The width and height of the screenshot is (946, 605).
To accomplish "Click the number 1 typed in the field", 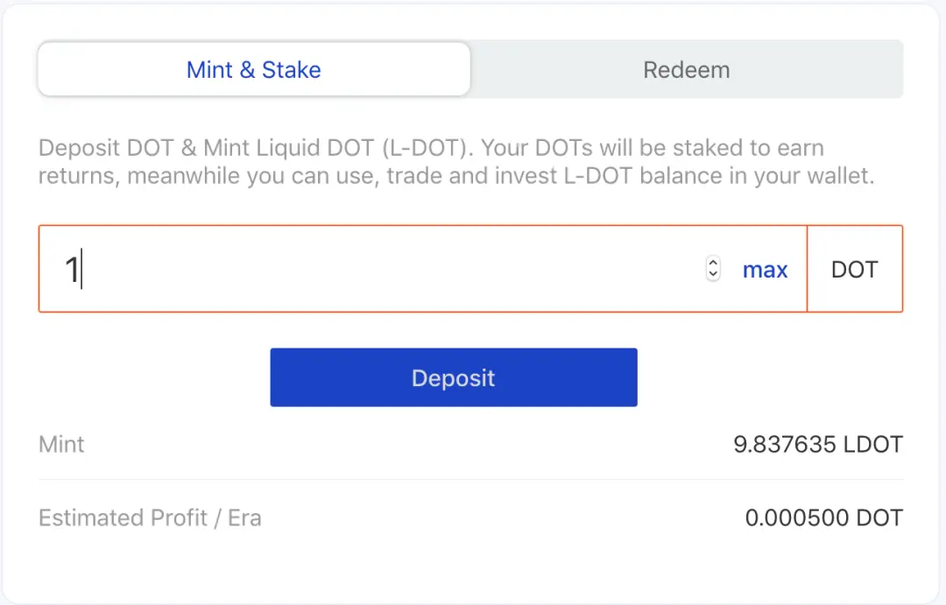I will [72, 270].
